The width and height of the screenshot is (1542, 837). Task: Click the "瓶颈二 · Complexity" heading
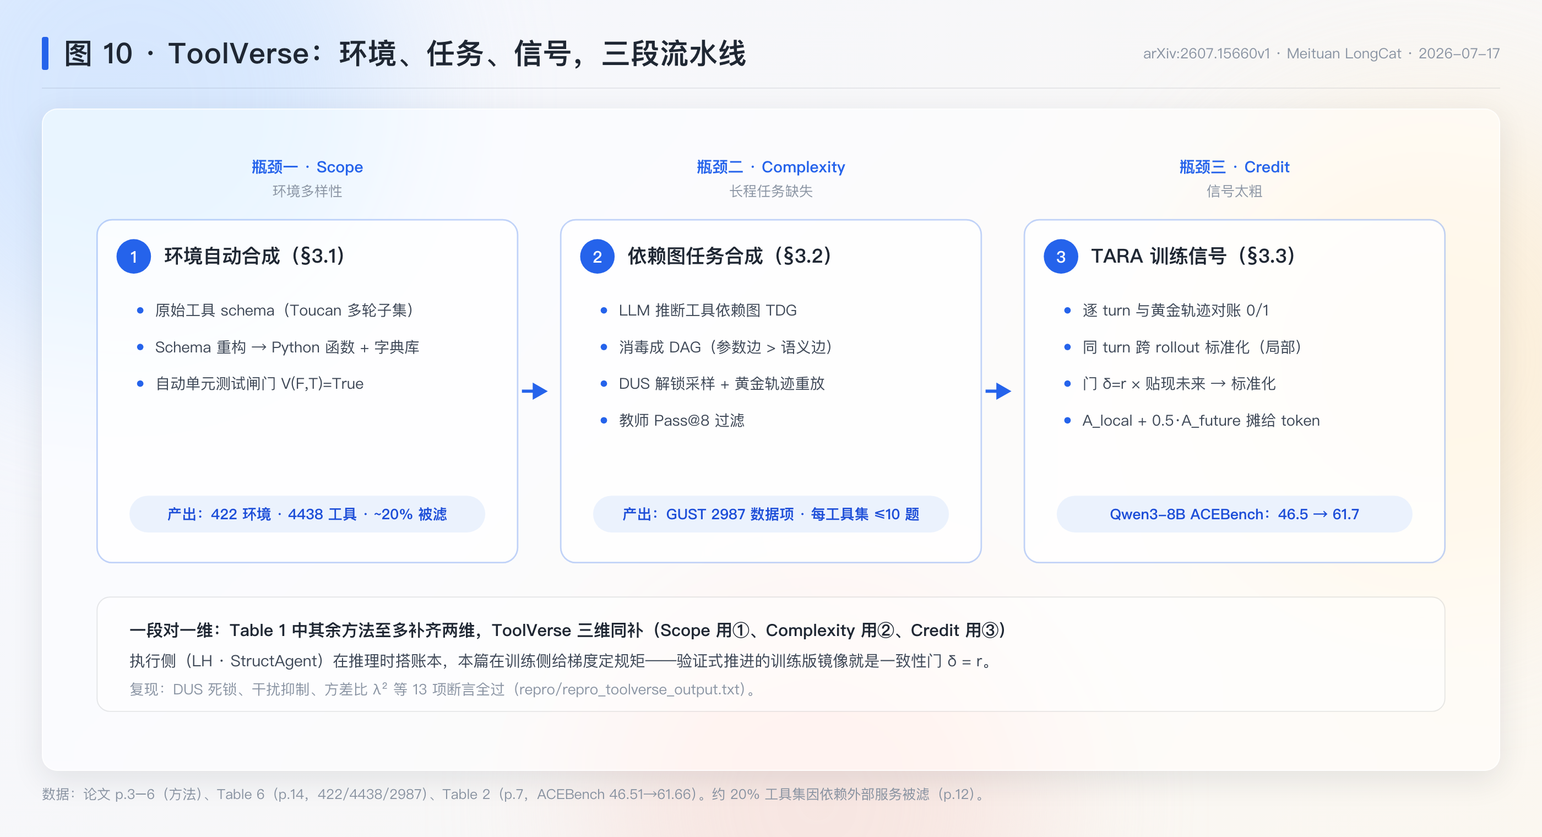(770, 166)
